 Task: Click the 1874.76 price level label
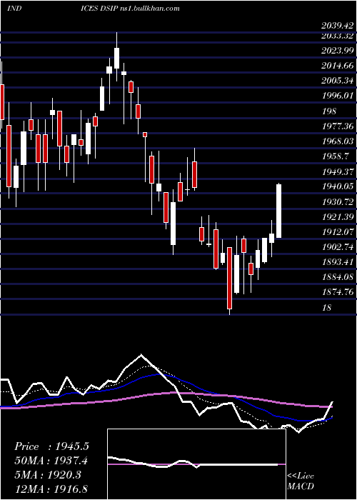(x=338, y=292)
